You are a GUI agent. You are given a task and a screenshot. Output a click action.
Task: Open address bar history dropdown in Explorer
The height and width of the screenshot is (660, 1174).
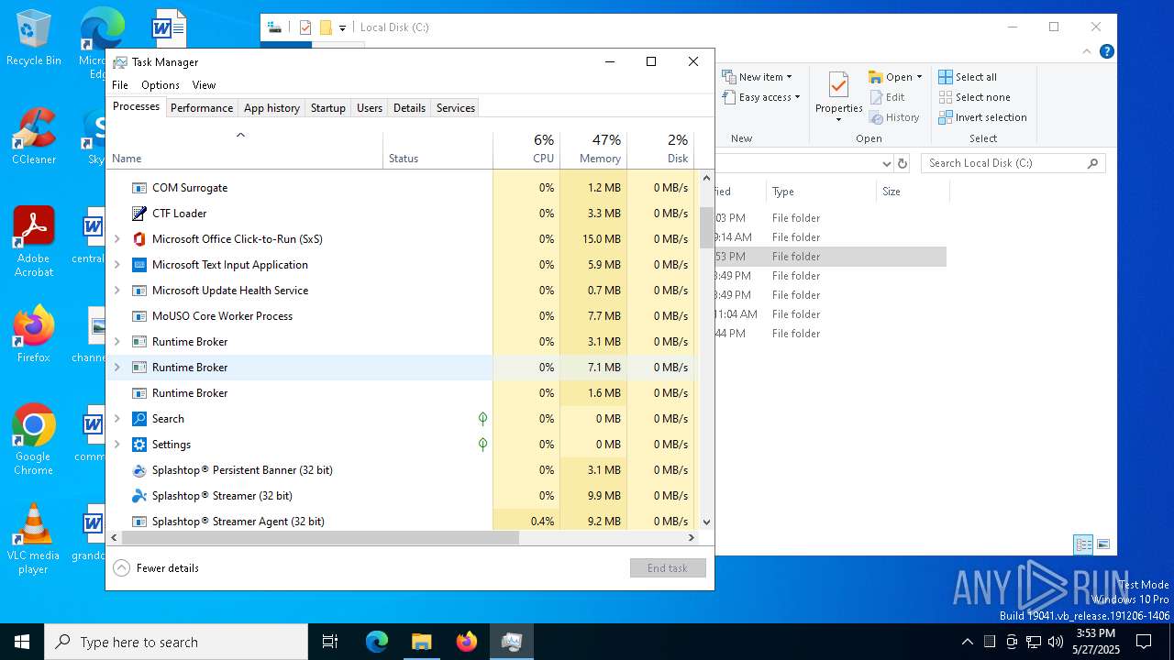point(886,163)
